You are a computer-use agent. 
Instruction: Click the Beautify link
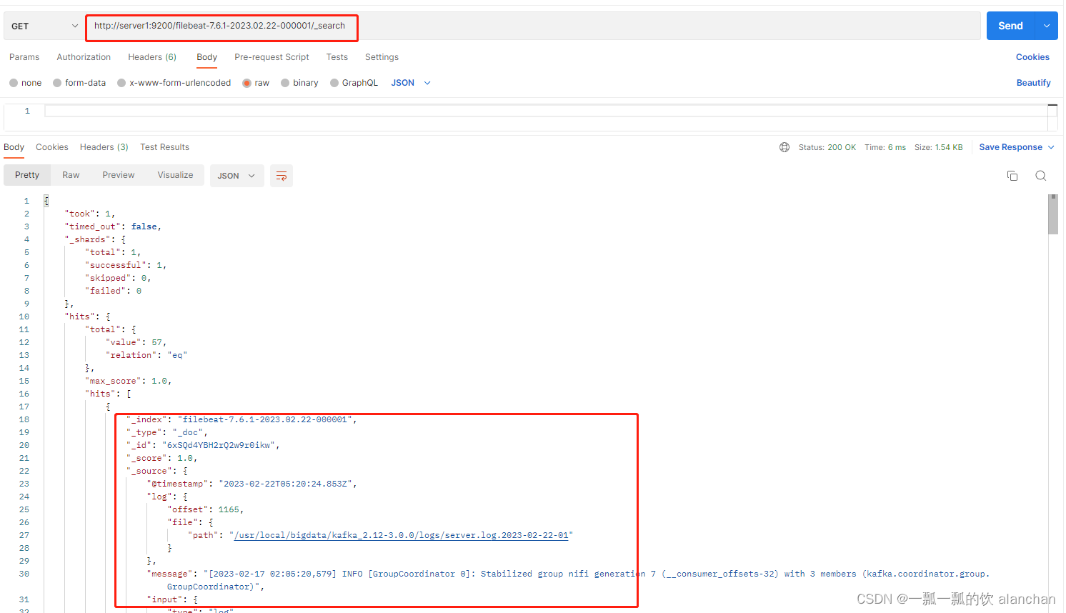point(1033,82)
